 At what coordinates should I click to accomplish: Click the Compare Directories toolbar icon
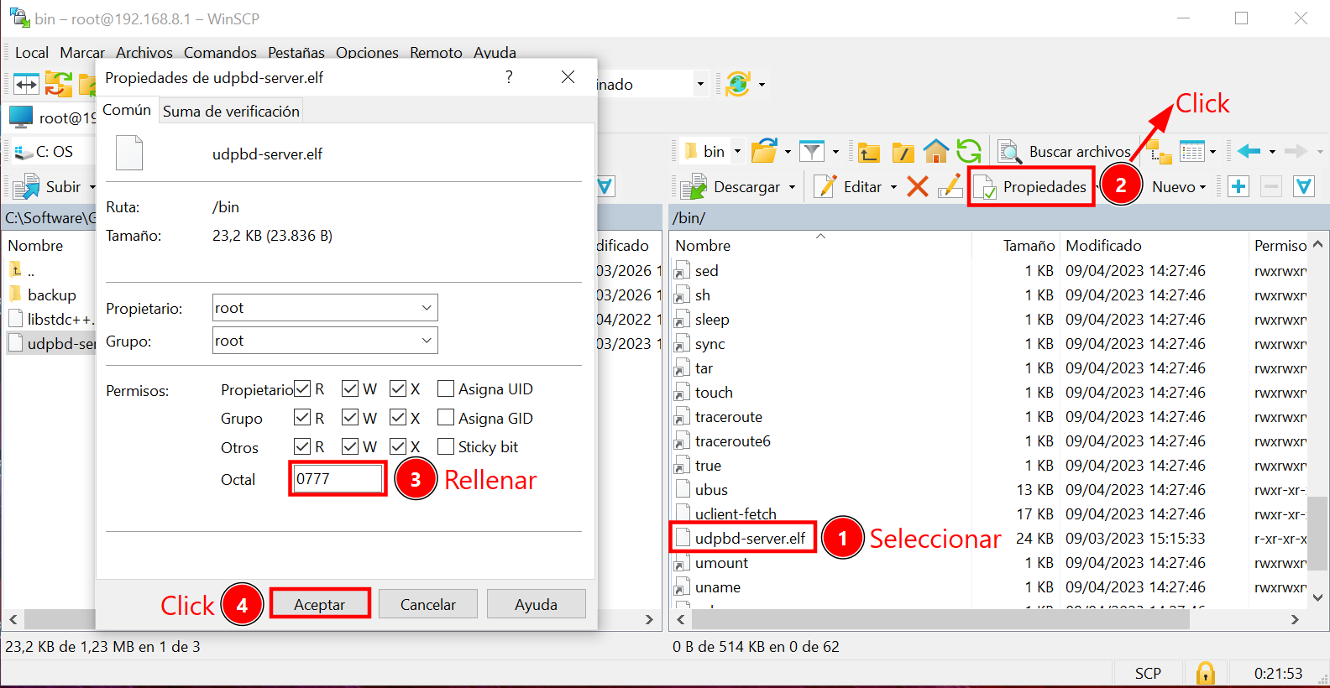click(x=26, y=84)
